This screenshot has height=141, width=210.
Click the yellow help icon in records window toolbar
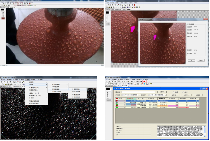[150, 84]
